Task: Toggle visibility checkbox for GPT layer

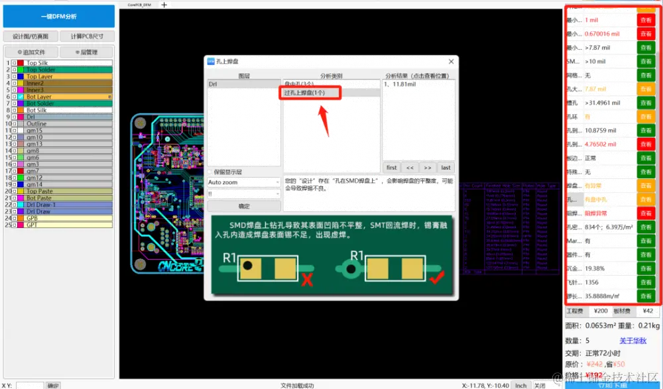Action: (14, 225)
